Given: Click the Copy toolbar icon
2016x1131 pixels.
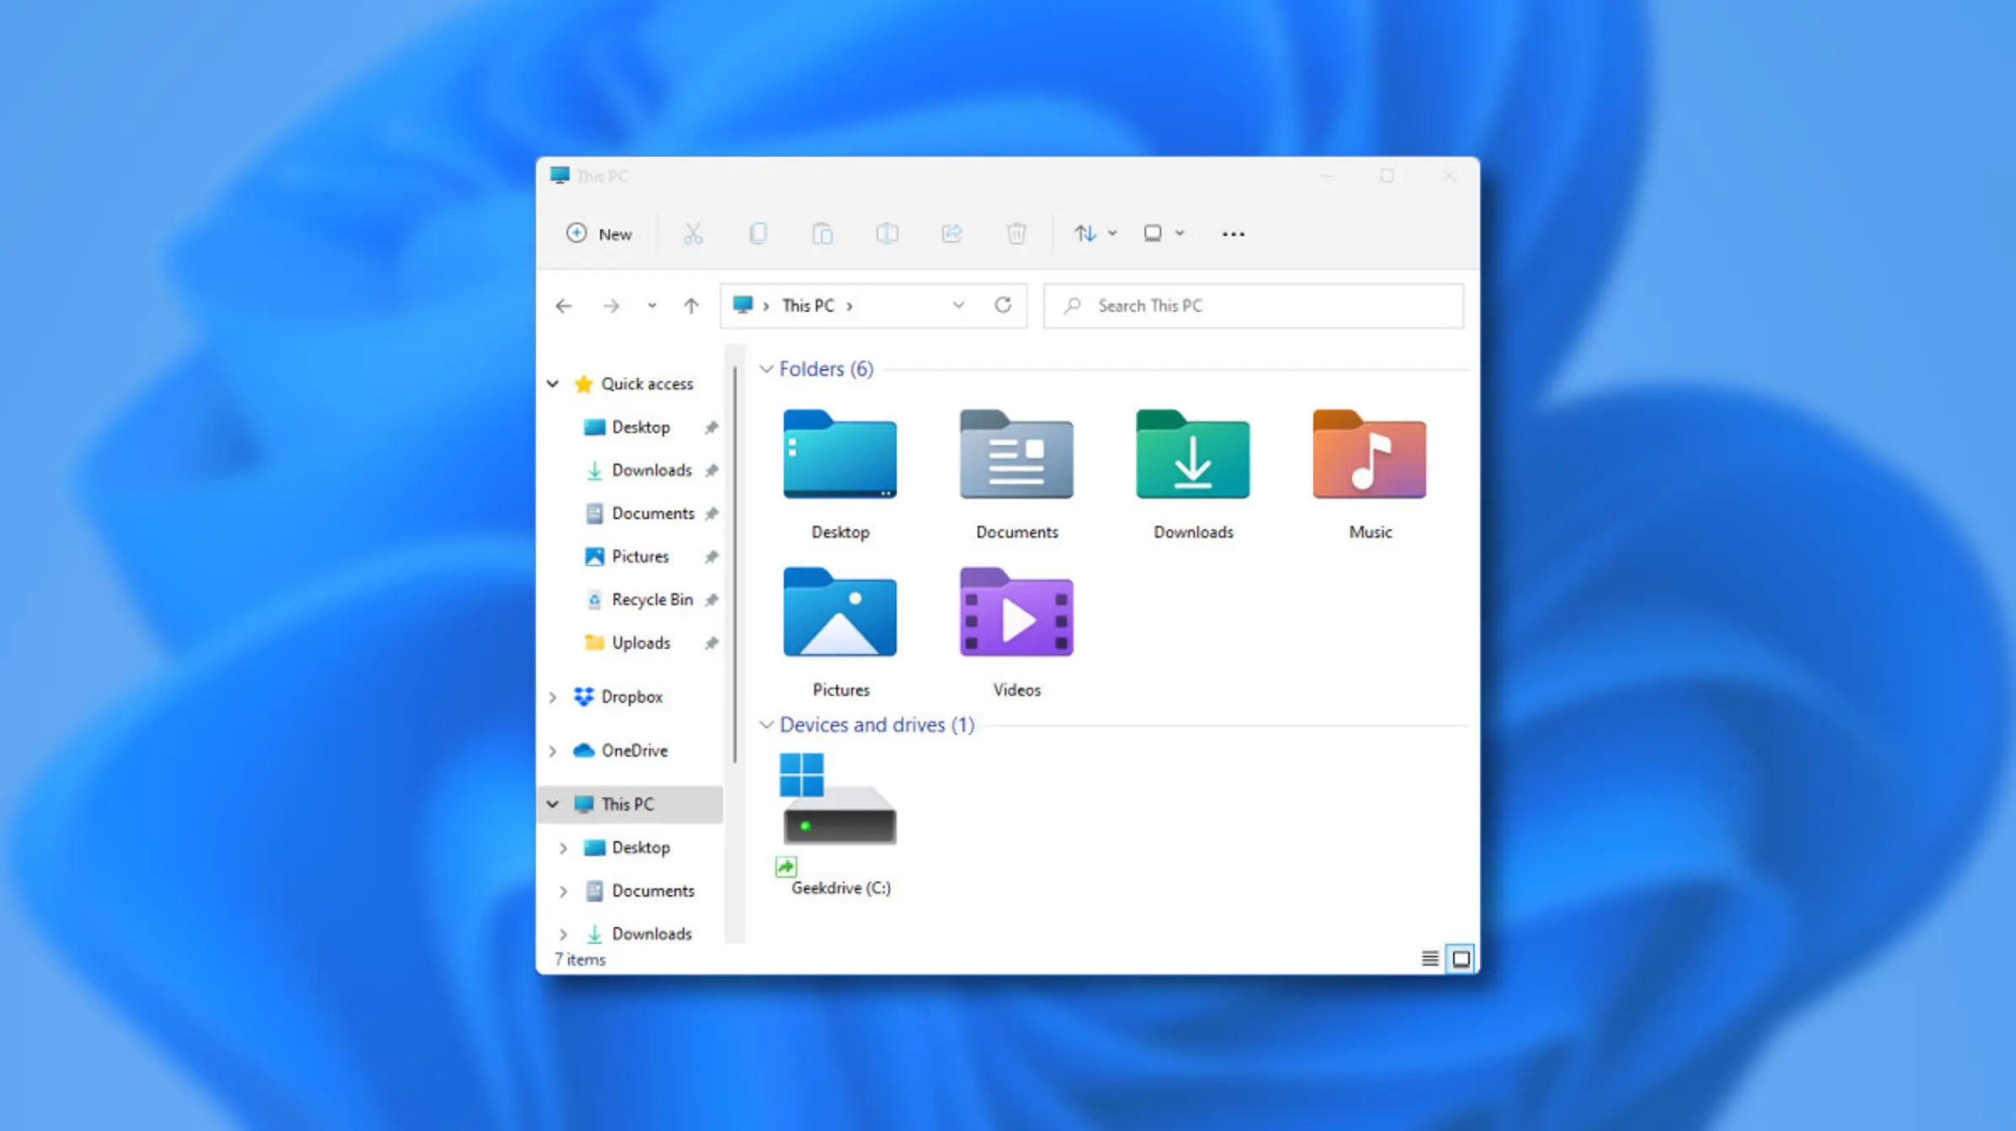Looking at the screenshot, I should point(758,233).
